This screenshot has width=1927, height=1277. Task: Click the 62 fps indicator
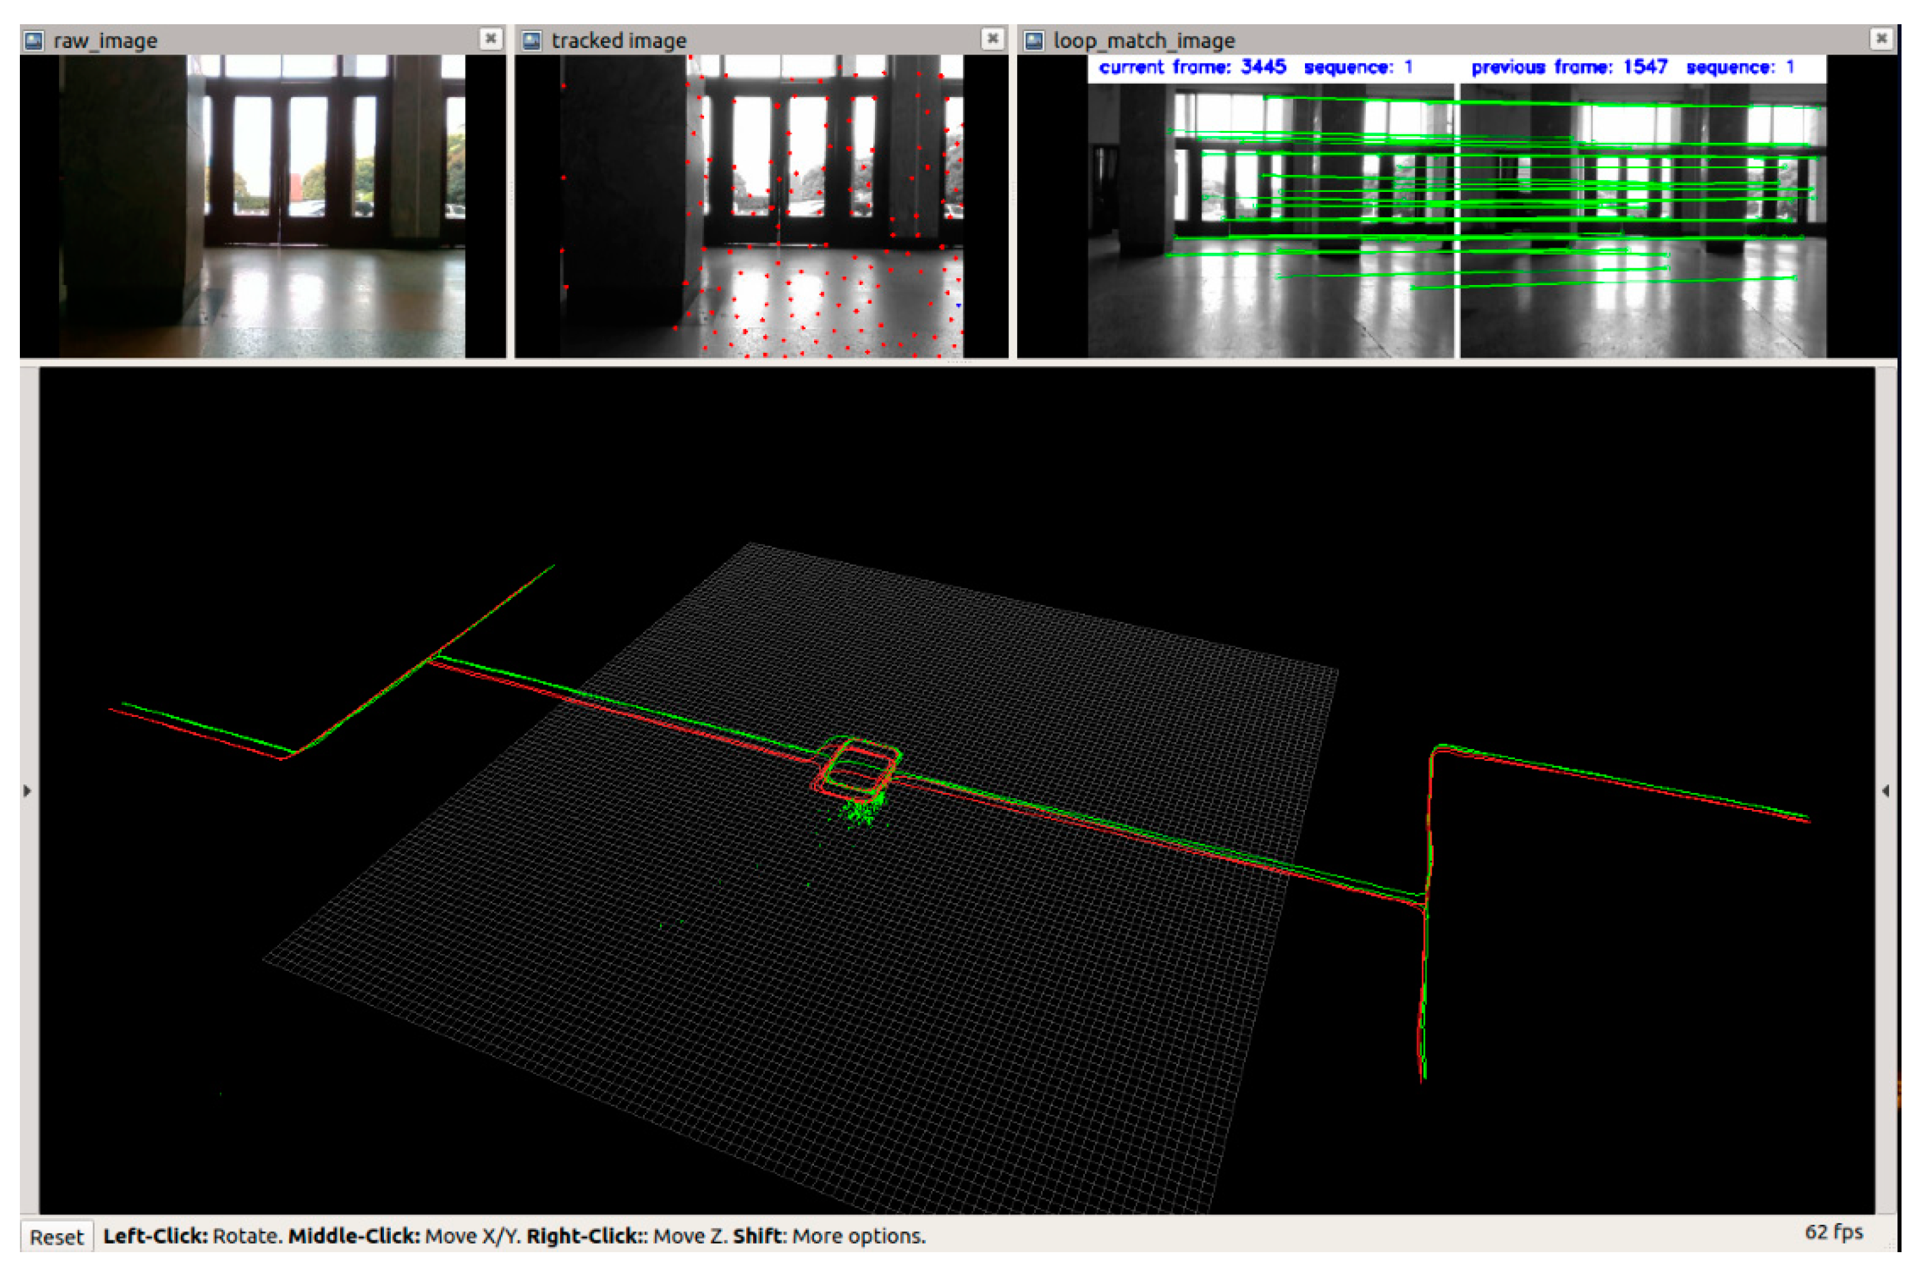coord(1833,1232)
